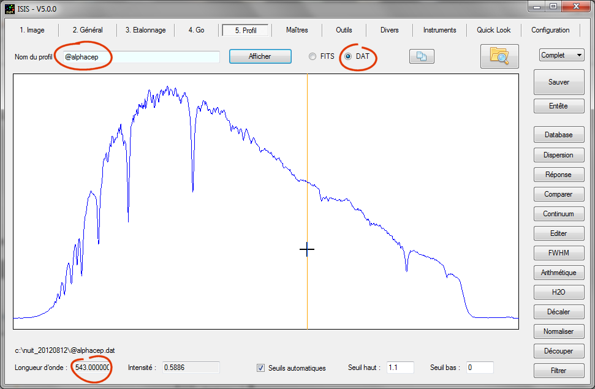
Task: Expand the Complet dropdown
Action: 561,55
